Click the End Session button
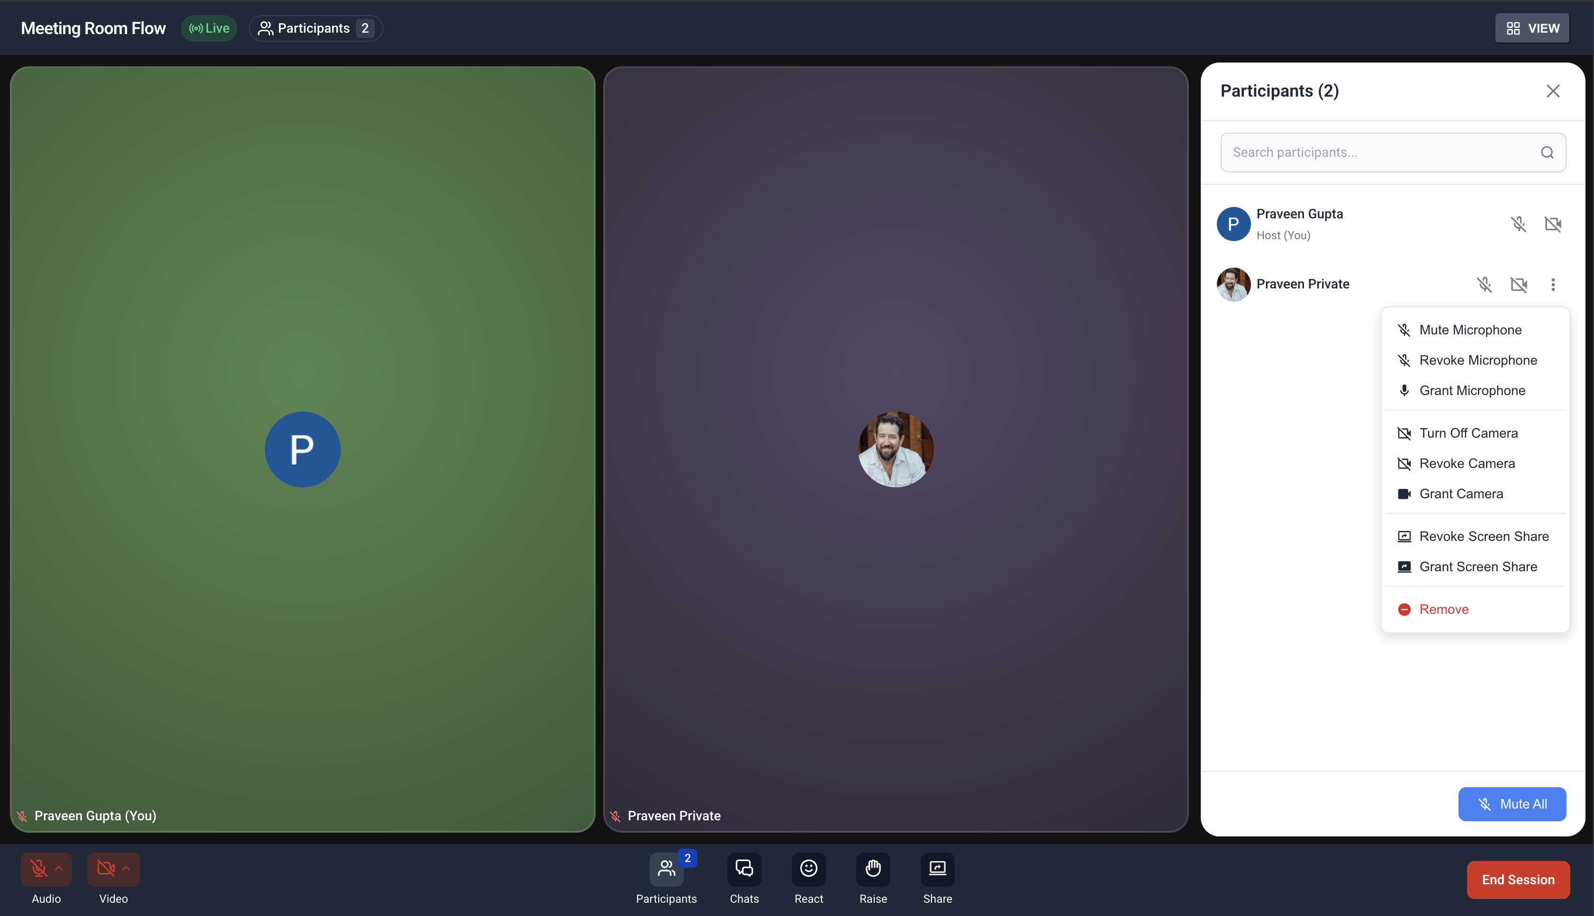Screen dimensions: 1594x916 pos(1517,880)
